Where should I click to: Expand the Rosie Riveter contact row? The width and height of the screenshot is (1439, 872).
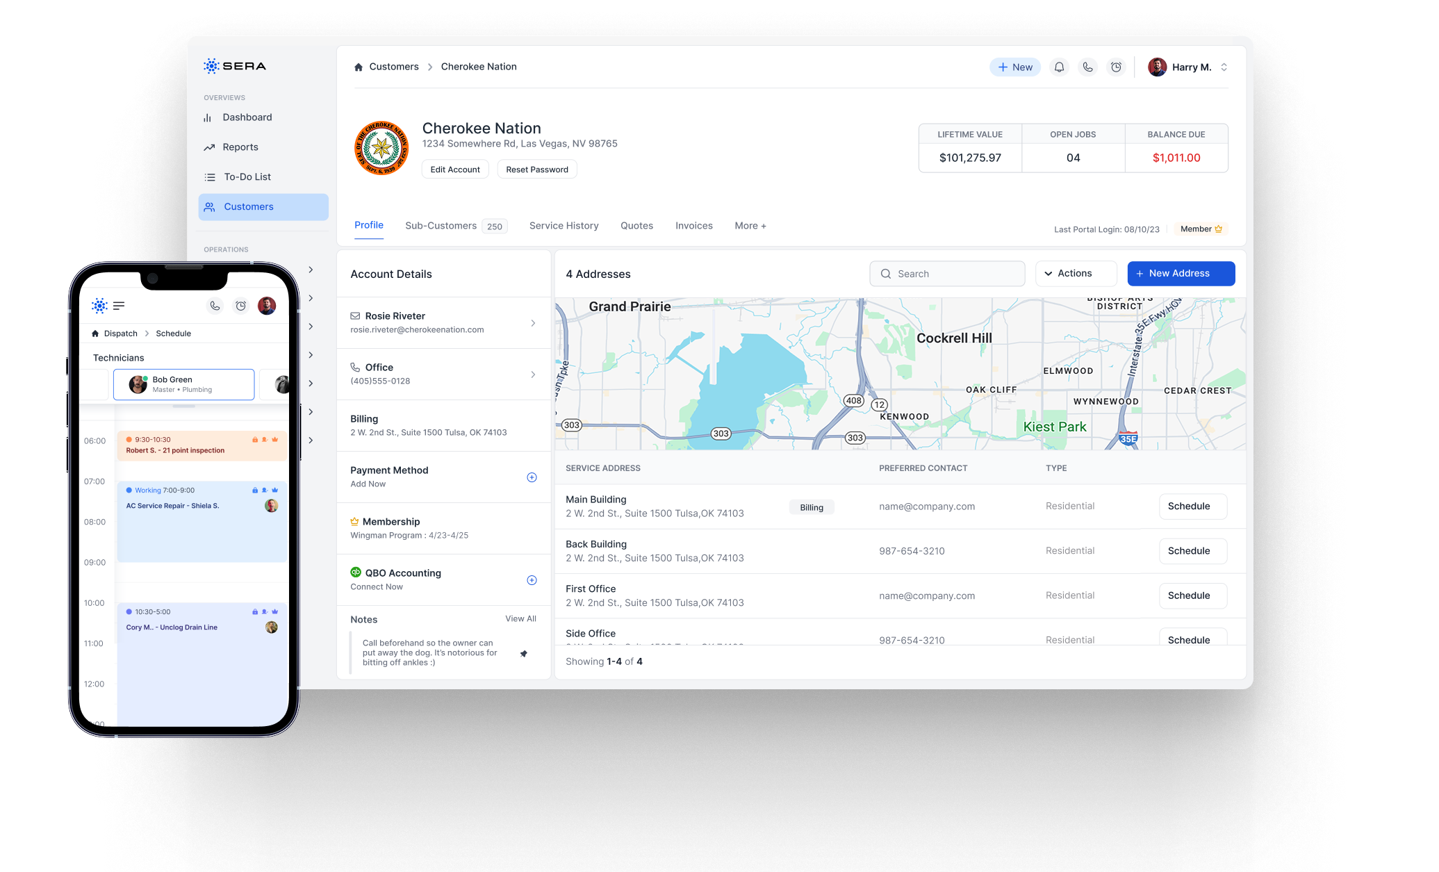pyautogui.click(x=533, y=323)
